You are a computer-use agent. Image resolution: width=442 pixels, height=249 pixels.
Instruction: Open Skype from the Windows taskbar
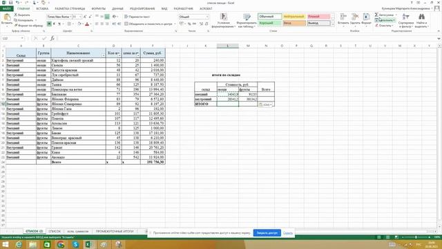(x=75, y=244)
